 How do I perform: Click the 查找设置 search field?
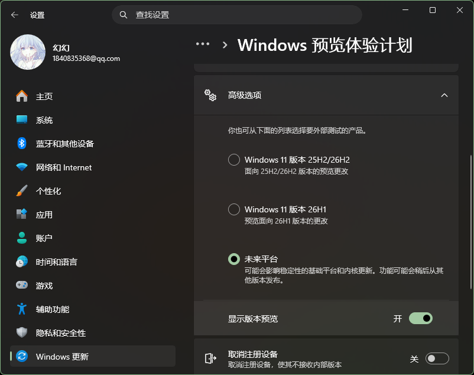(x=237, y=15)
